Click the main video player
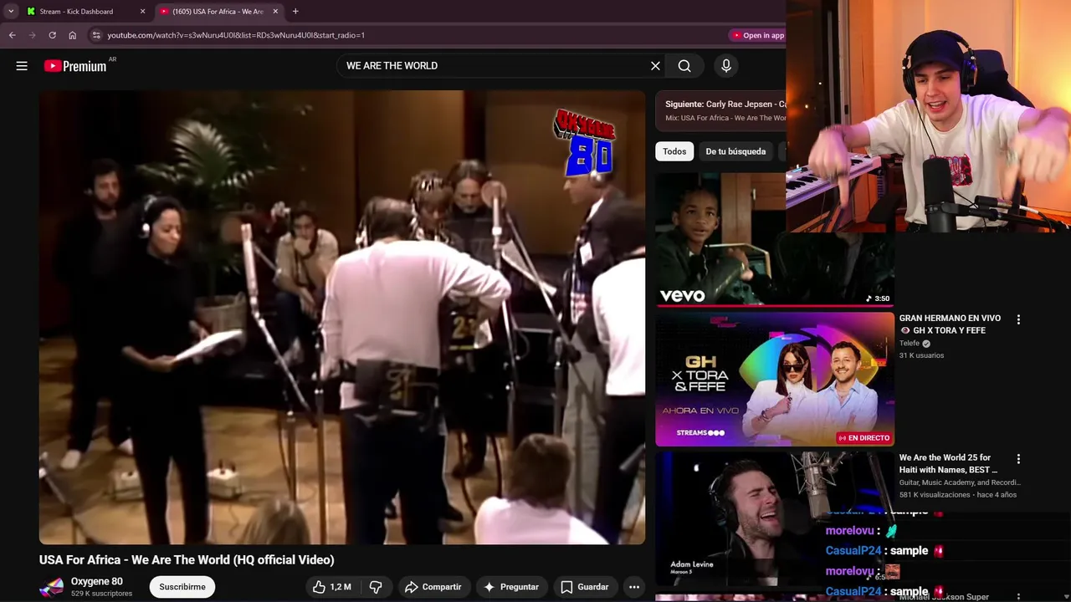1071x602 pixels. 342,318
